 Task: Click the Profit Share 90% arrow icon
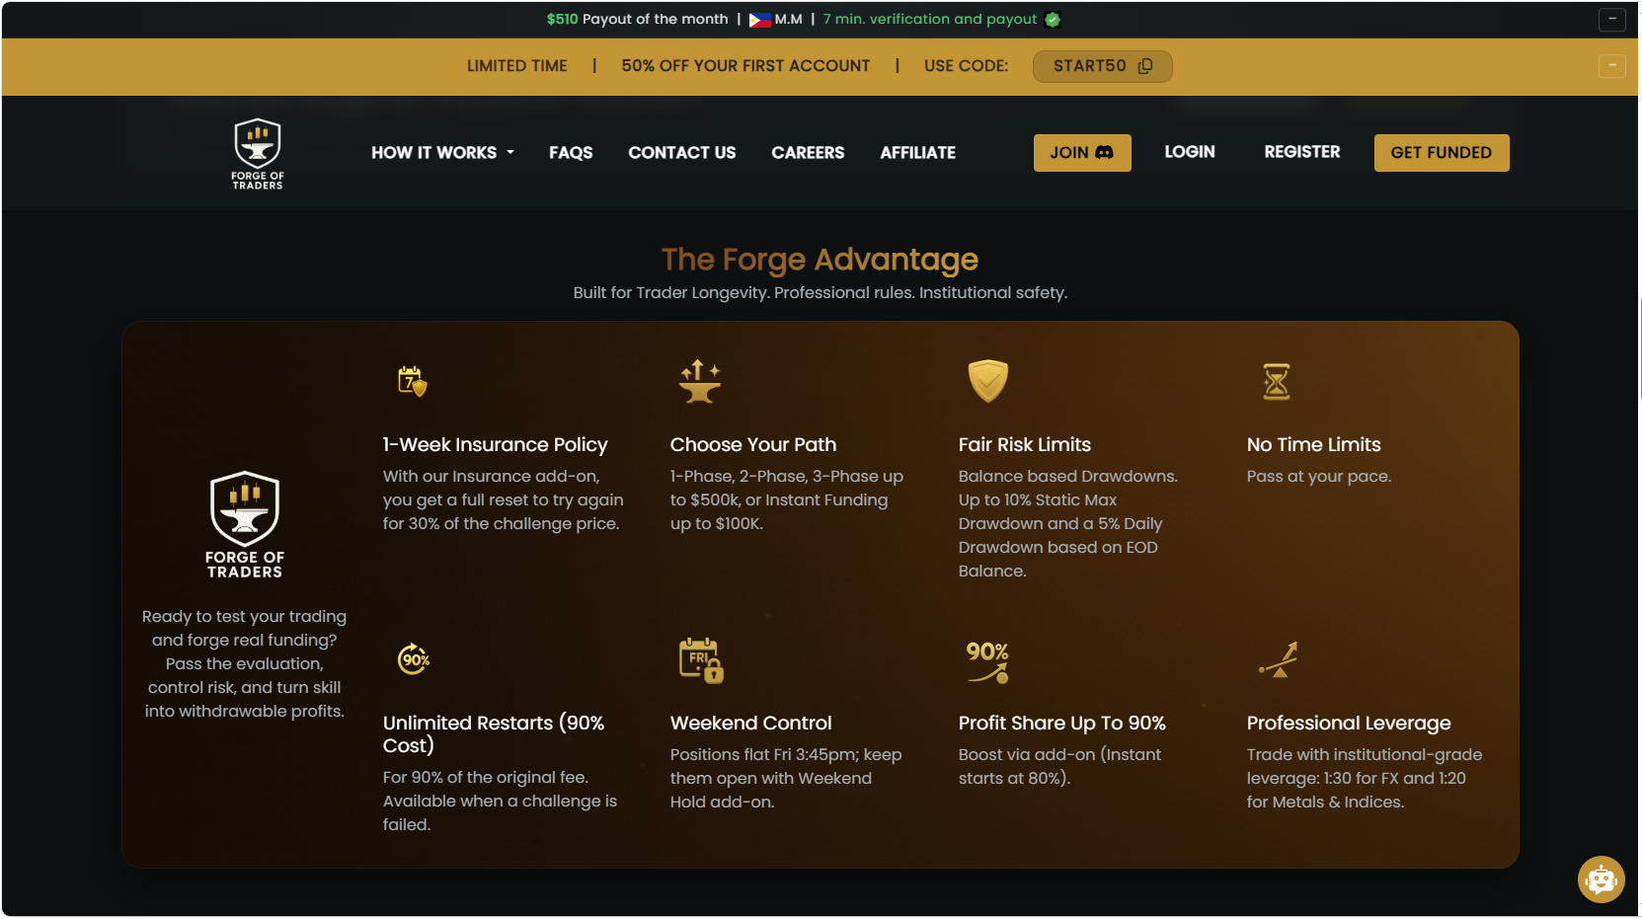987,661
